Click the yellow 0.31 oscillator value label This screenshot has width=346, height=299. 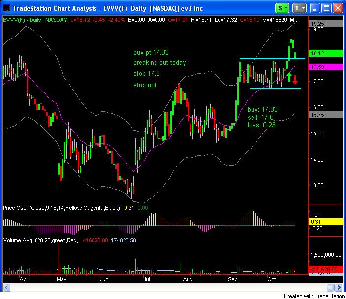325,222
